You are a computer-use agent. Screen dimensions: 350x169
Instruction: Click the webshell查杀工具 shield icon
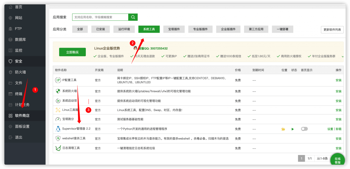(x=58, y=138)
